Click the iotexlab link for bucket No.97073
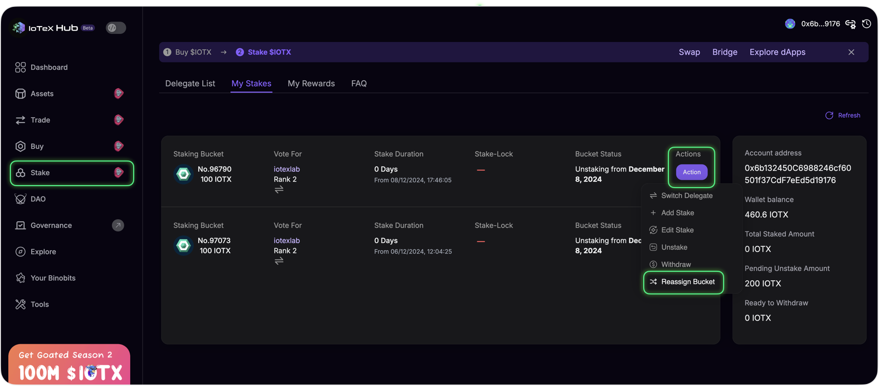The height and width of the screenshot is (386, 879). tap(287, 240)
